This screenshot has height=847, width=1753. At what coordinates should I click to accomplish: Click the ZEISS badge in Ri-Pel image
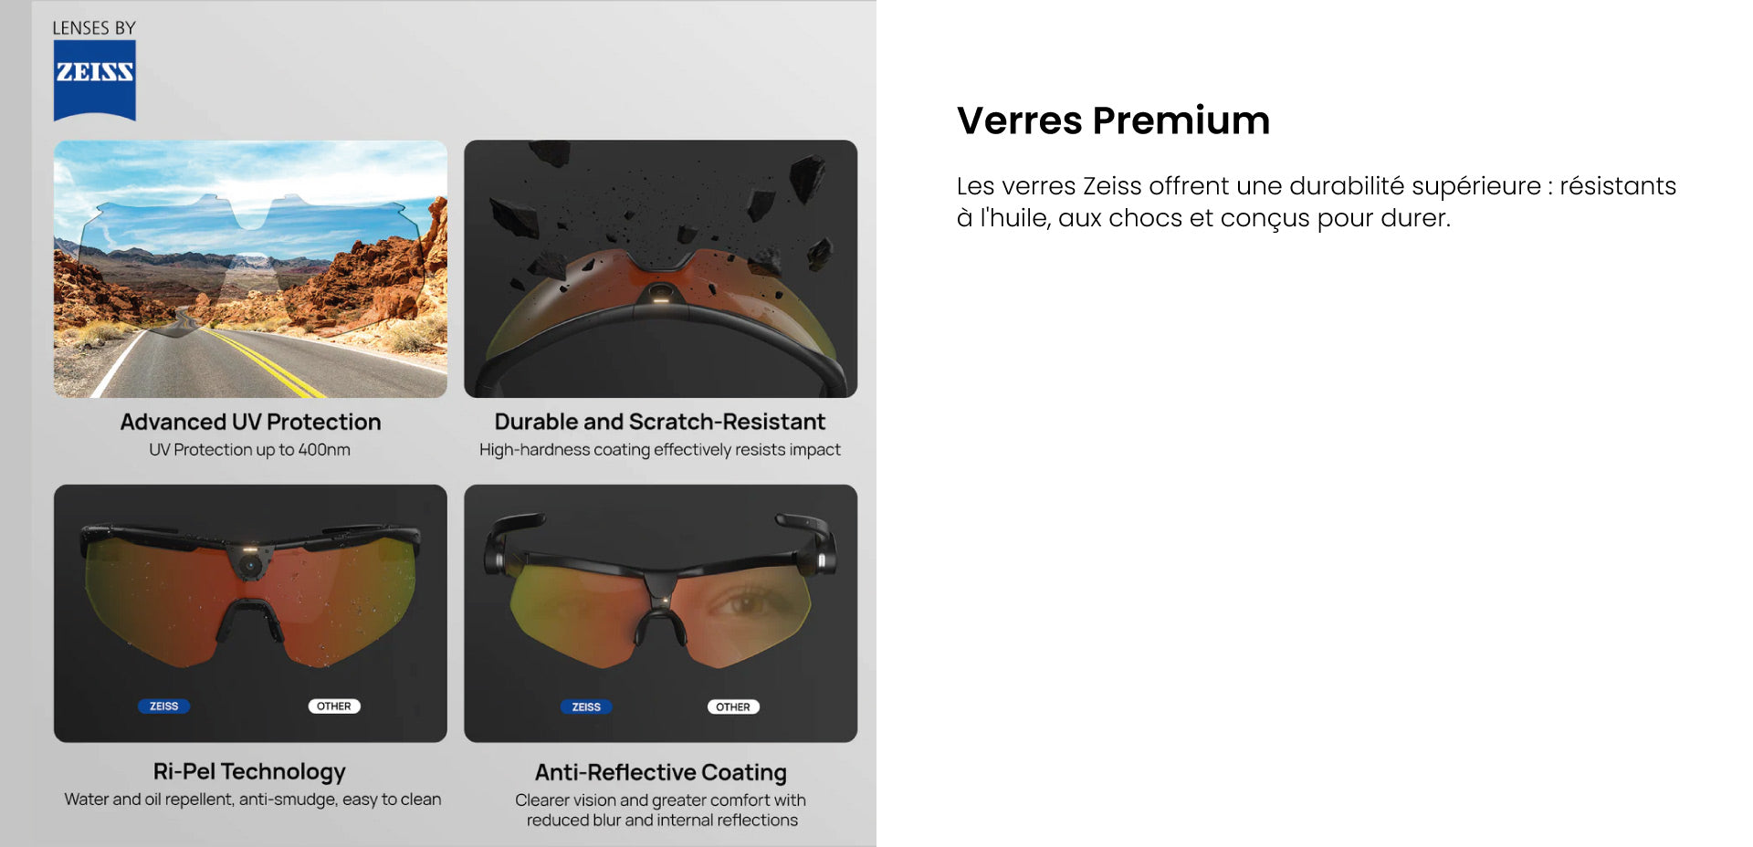click(164, 706)
